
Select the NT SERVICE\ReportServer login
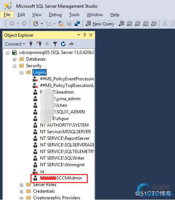(65, 138)
